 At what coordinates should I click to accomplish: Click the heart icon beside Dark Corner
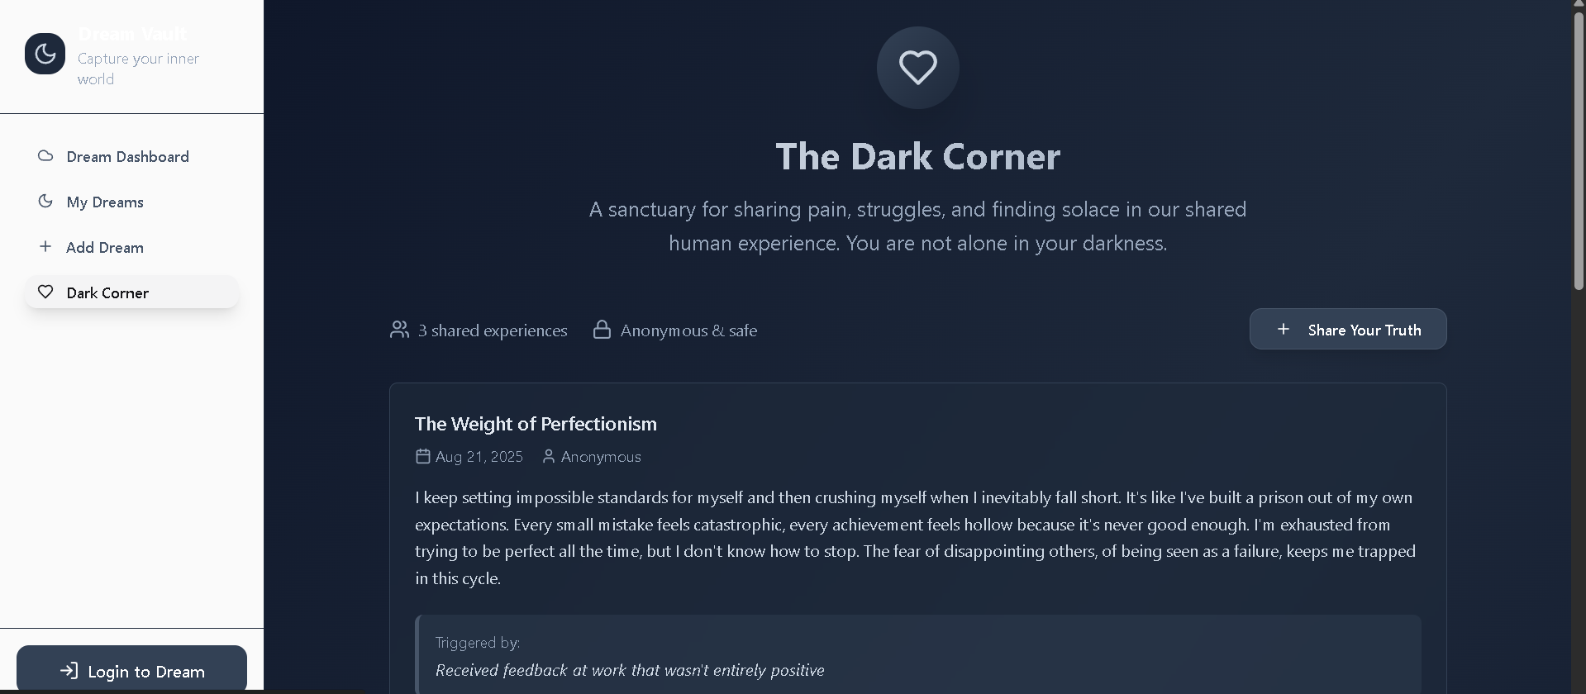point(45,292)
